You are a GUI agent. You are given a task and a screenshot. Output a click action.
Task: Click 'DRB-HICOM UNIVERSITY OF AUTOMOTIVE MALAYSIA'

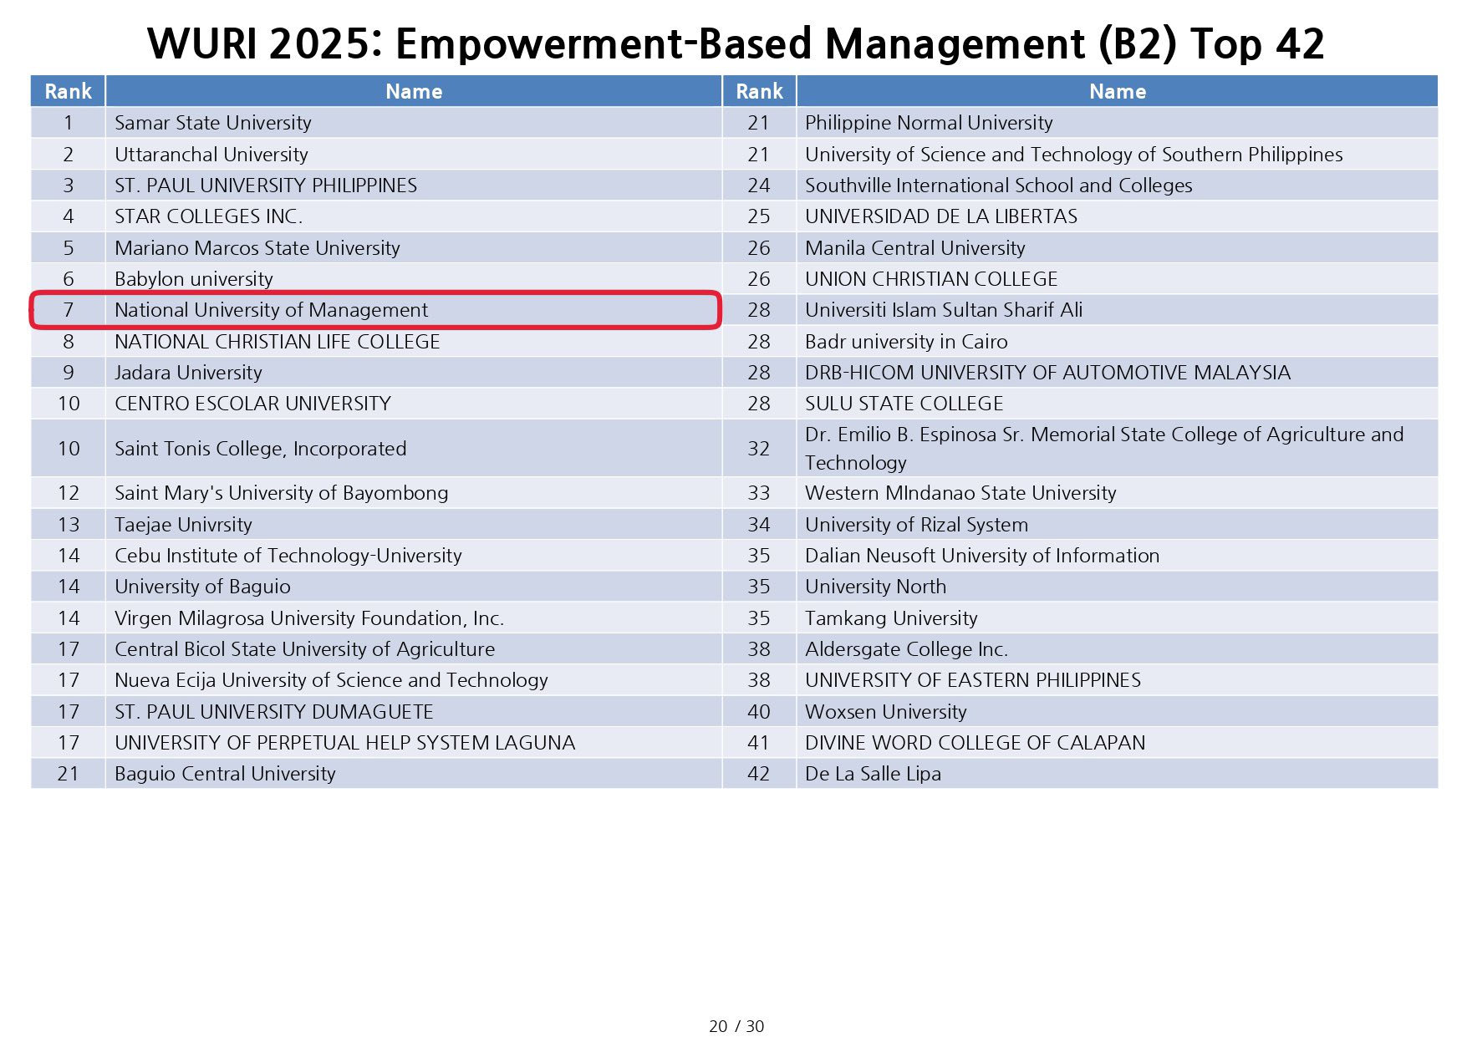(x=1048, y=373)
